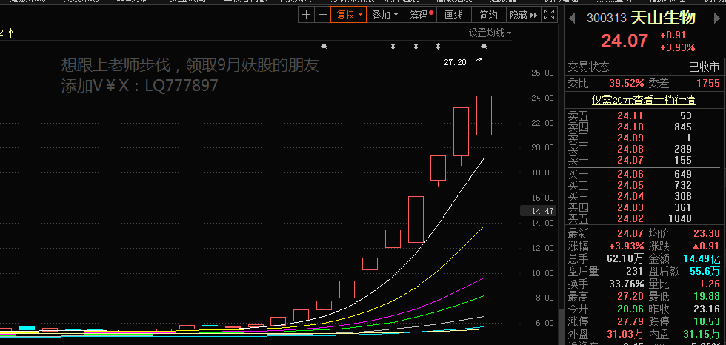The width and height of the screenshot is (726, 345).
Task: Select 卖二 ask row at 24.08
Action: [644, 149]
